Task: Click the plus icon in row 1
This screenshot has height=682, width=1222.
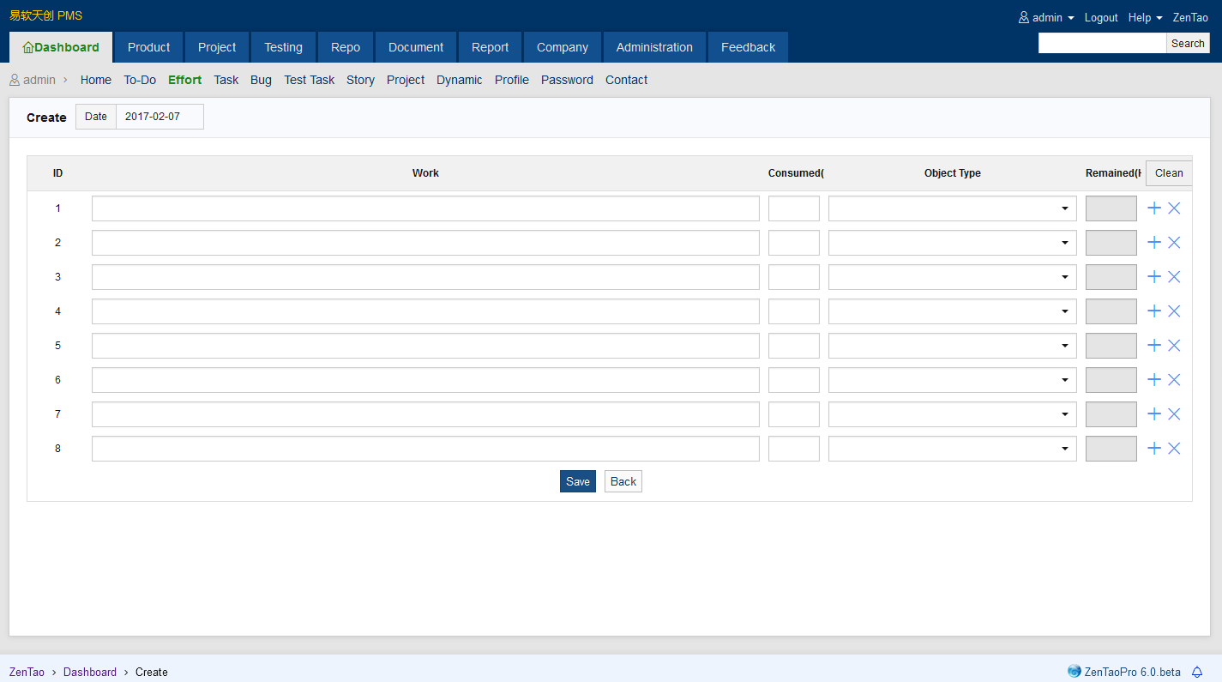Action: tap(1154, 208)
